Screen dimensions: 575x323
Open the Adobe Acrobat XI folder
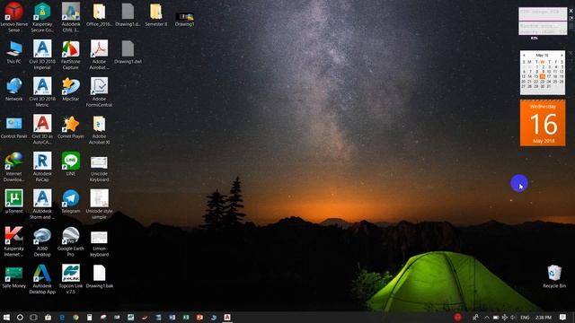pos(99,129)
